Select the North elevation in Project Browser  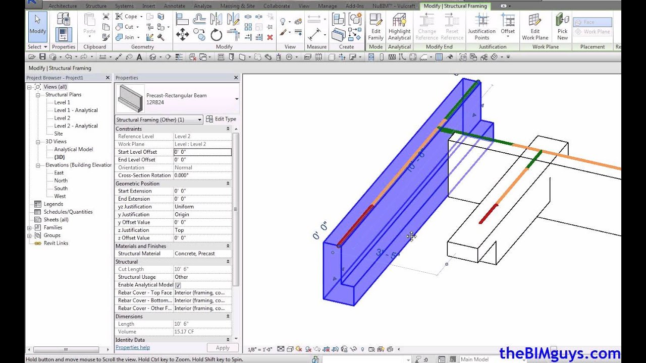click(61, 180)
